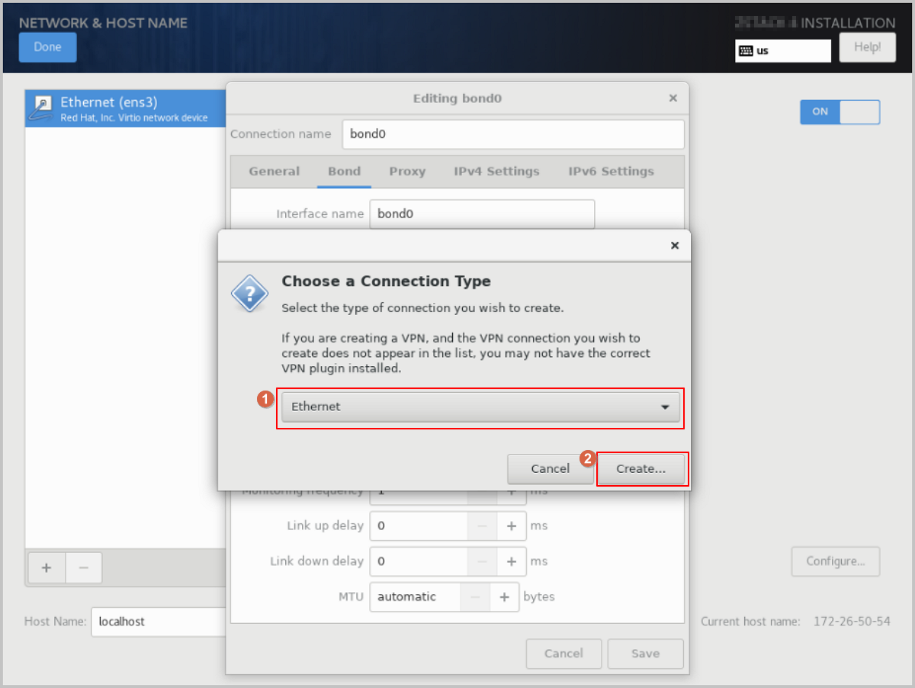The height and width of the screenshot is (688, 915).
Task: Open the IPv4 Settings tab
Action: click(x=496, y=172)
